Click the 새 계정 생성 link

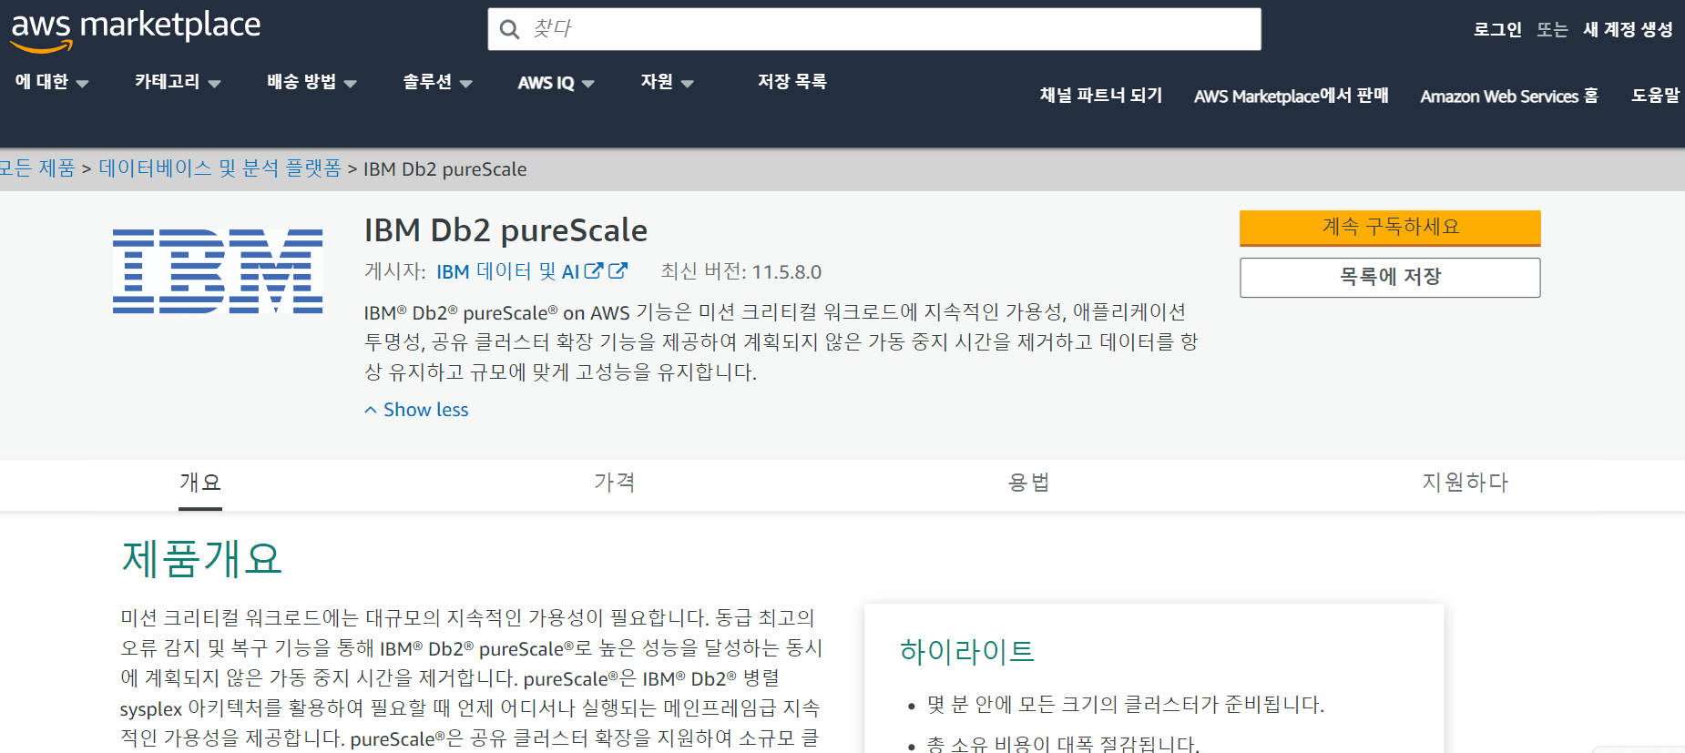(1628, 29)
